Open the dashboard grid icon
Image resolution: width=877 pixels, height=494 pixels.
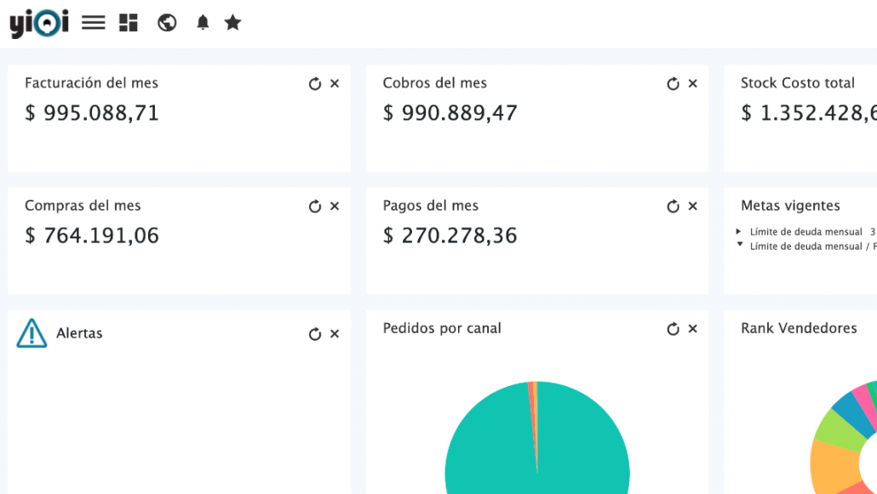click(129, 23)
